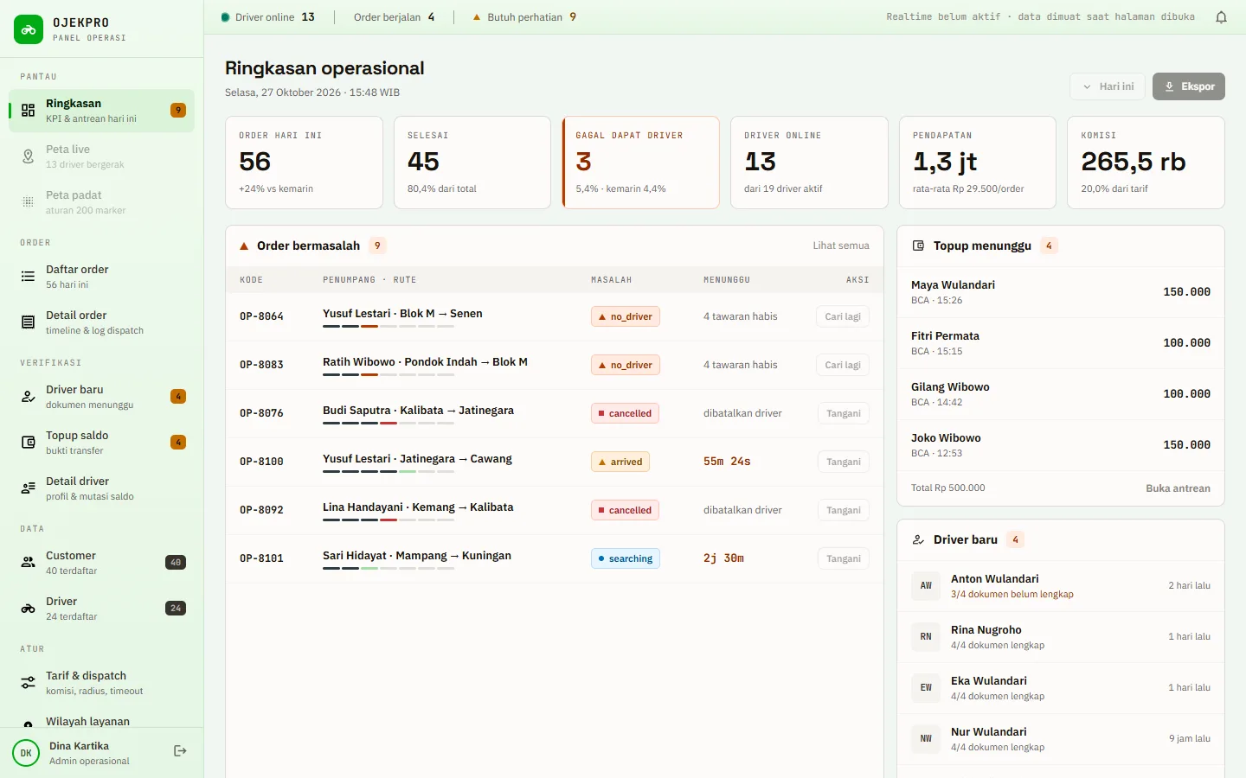Click Cari lagi for order OP-8064

coord(843,316)
